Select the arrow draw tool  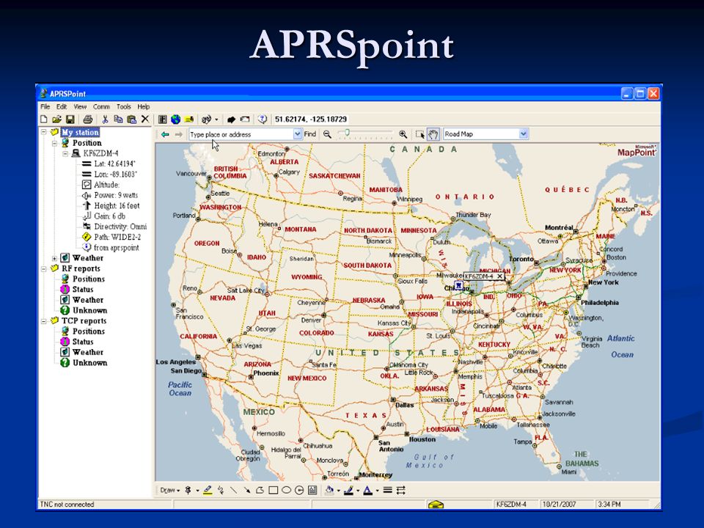[247, 491]
